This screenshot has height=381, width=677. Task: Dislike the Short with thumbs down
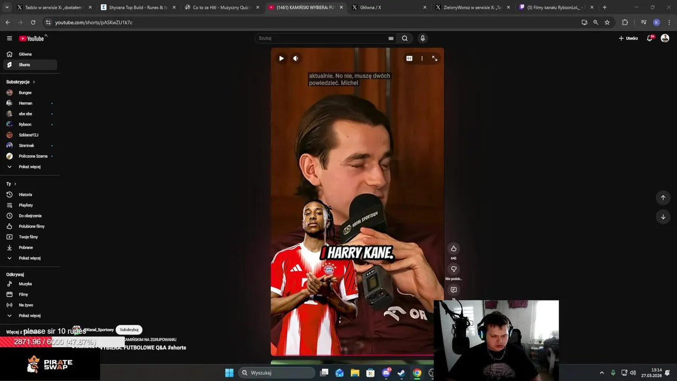tap(453, 269)
